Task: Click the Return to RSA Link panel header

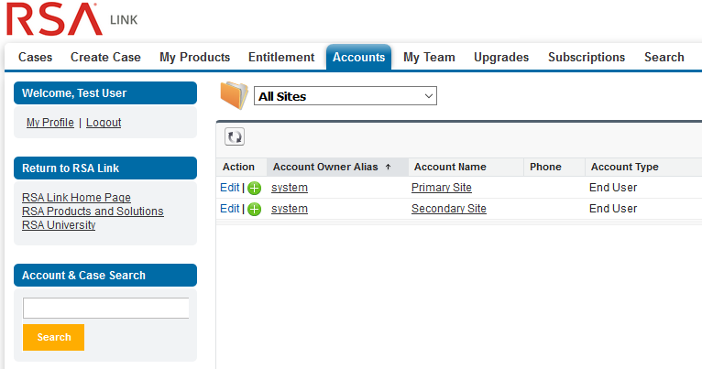Action: pos(105,168)
